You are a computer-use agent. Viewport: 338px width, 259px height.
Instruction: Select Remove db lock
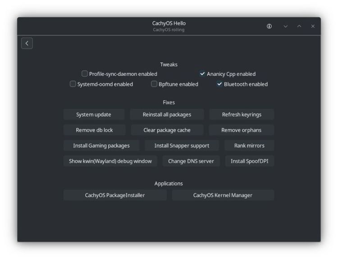[94, 130]
